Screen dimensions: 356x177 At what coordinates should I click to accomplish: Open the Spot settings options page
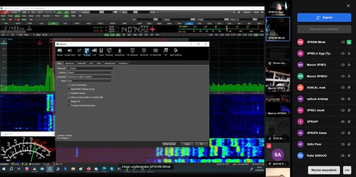point(176,52)
